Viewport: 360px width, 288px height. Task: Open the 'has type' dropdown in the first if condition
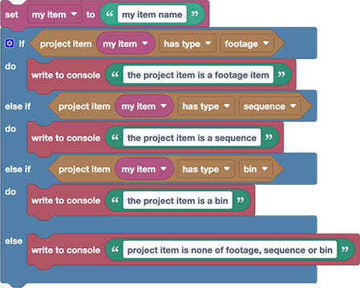coord(188,43)
